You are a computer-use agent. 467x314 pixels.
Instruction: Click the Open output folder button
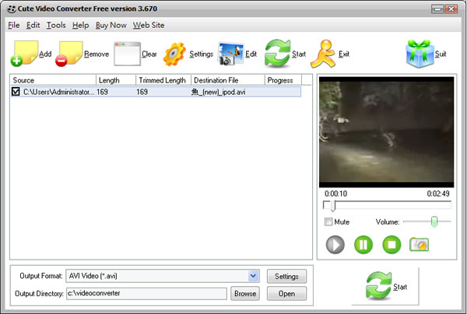(286, 294)
